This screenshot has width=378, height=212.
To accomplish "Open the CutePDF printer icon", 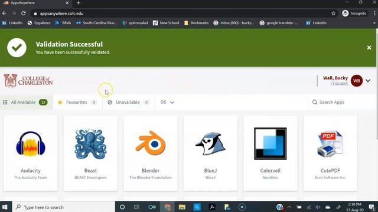I will coord(330,144).
